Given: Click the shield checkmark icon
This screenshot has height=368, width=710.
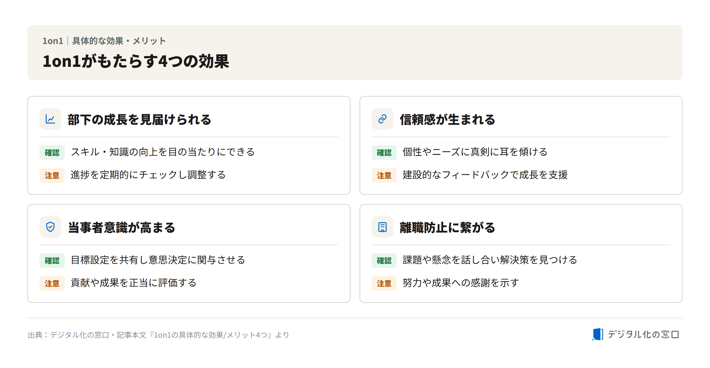Looking at the screenshot, I should tap(50, 227).
